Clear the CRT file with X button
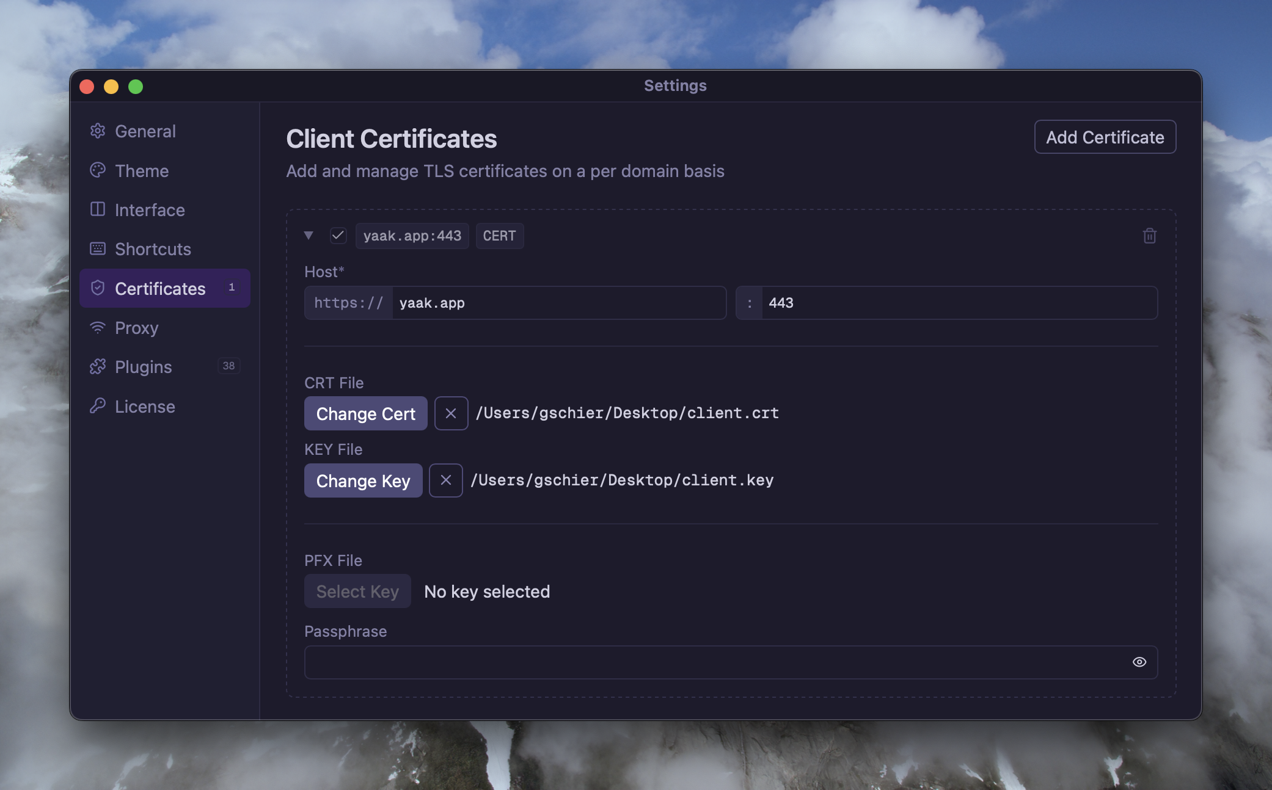Image resolution: width=1272 pixels, height=790 pixels. (451, 413)
